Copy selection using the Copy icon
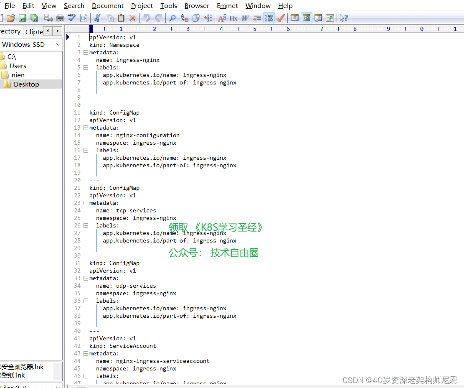 (x=109, y=18)
